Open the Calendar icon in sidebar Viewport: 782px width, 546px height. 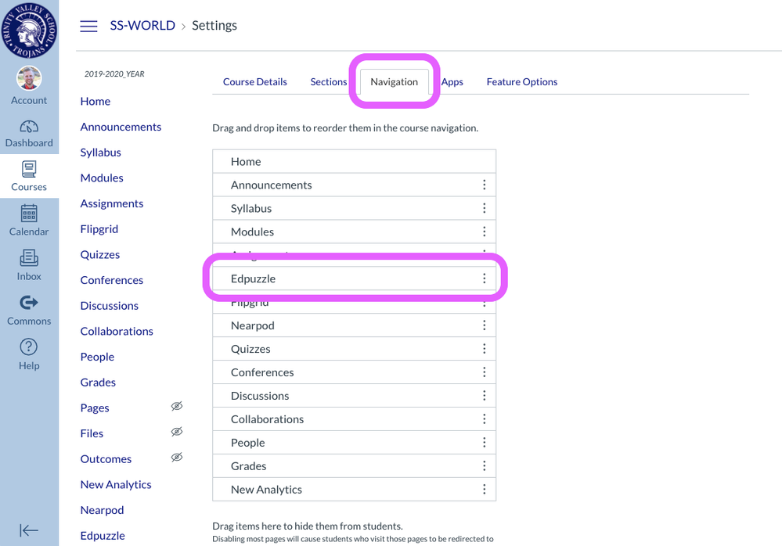click(29, 214)
